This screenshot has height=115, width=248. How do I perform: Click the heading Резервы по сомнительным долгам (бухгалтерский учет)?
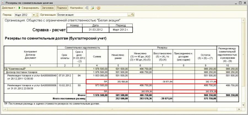coord(55,38)
